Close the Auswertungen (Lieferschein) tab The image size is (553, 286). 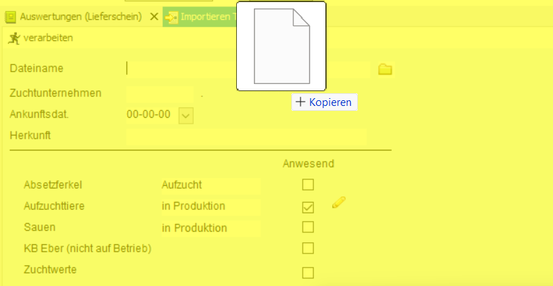click(x=153, y=16)
